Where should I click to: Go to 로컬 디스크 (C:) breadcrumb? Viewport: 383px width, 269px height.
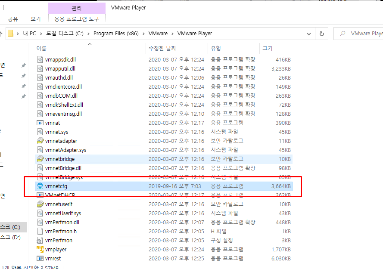coord(65,34)
